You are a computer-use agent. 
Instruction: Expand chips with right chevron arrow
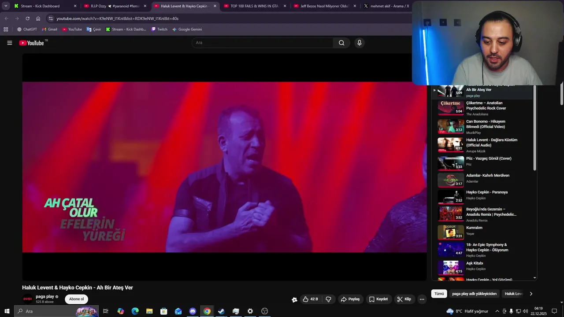tap(531, 294)
